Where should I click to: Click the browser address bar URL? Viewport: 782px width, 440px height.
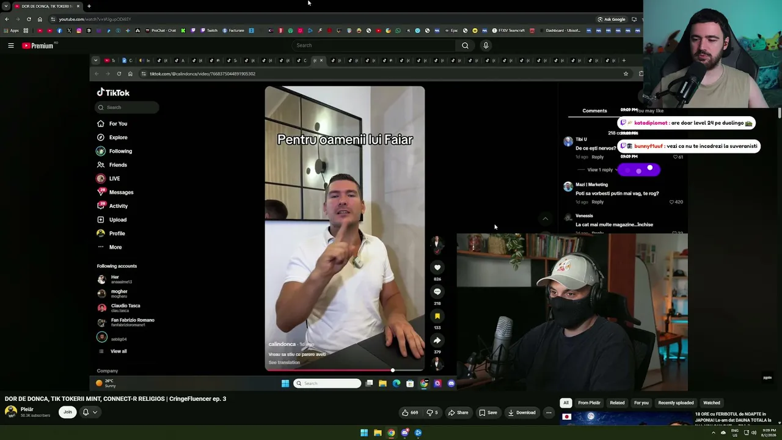(x=95, y=19)
